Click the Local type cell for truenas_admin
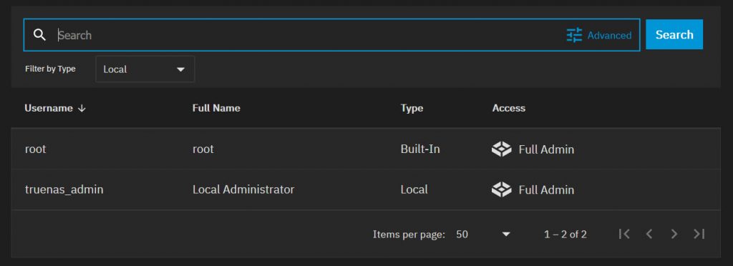This screenshot has height=266, width=733. click(x=414, y=189)
